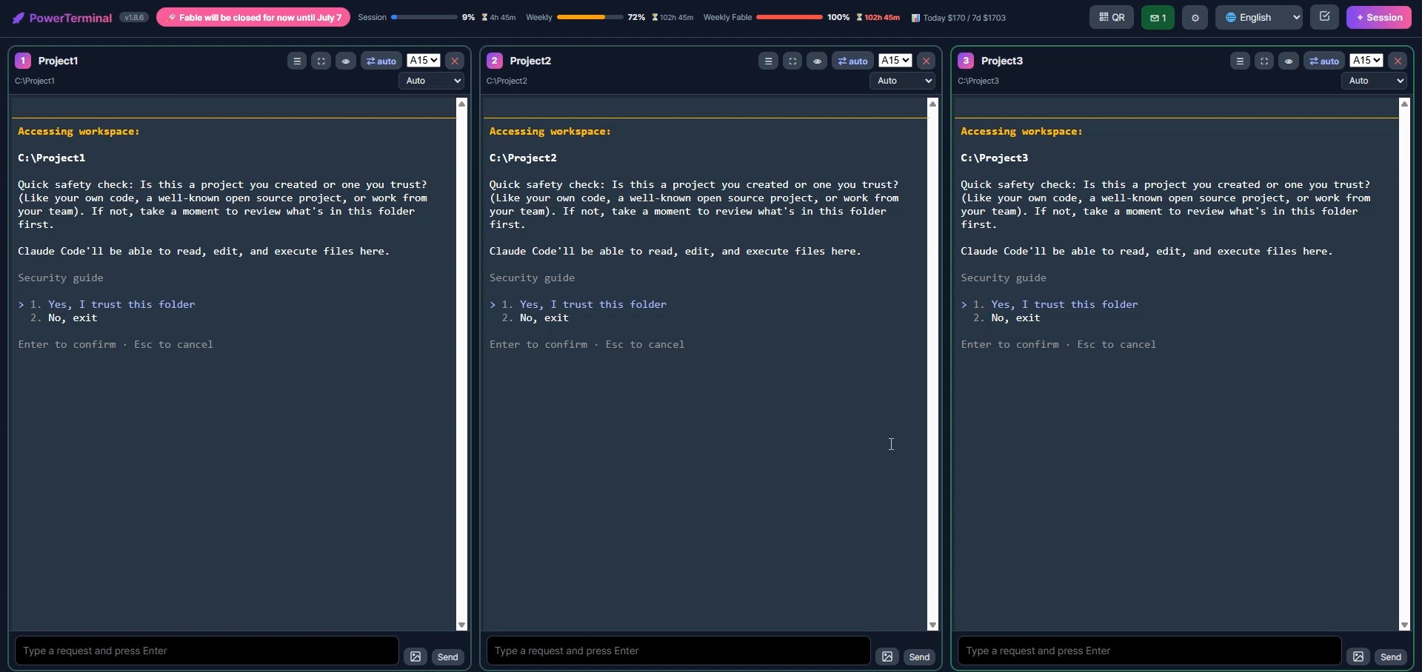This screenshot has height=672, width=1422.
Task: Open the A15 dropdown in Project1
Action: 424,61
